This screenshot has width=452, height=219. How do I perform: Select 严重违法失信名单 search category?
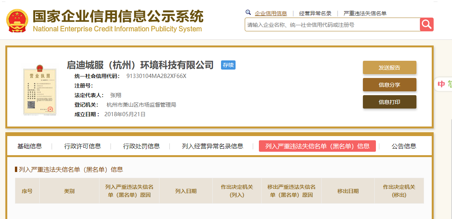click(x=365, y=13)
